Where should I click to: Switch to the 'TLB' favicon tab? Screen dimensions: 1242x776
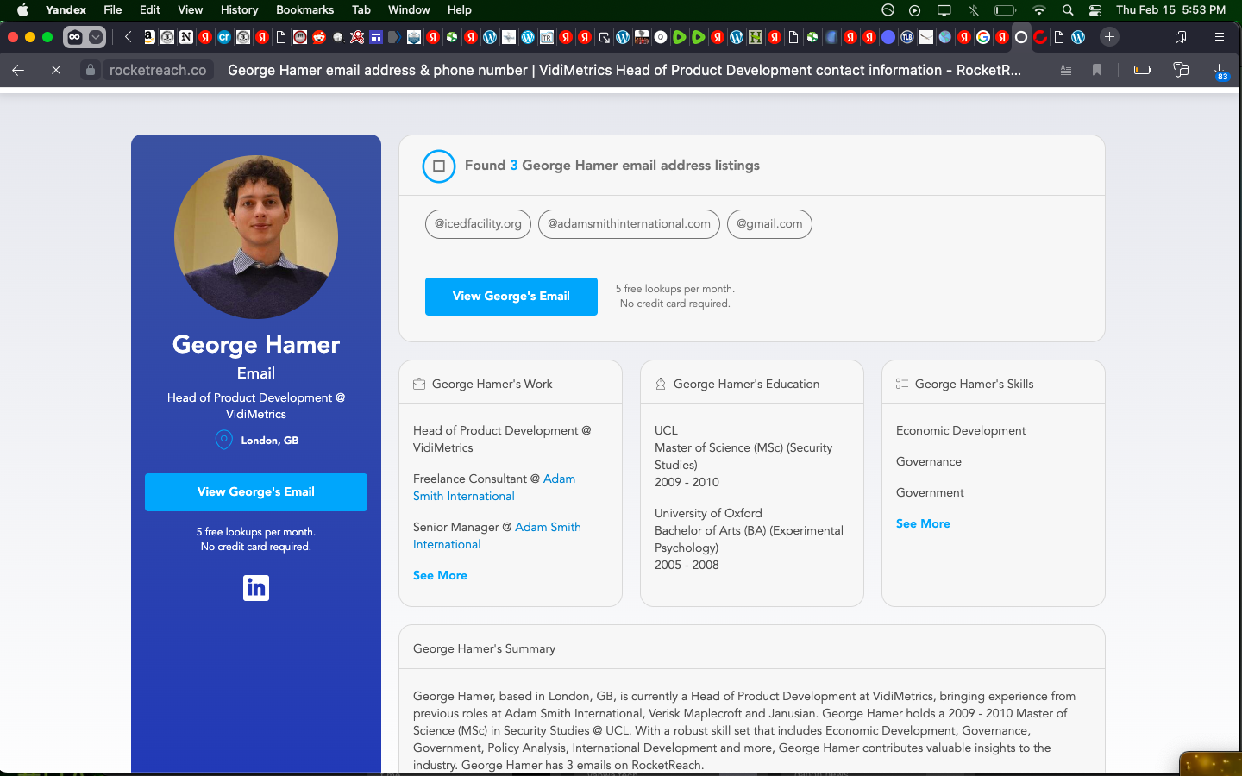click(x=907, y=37)
